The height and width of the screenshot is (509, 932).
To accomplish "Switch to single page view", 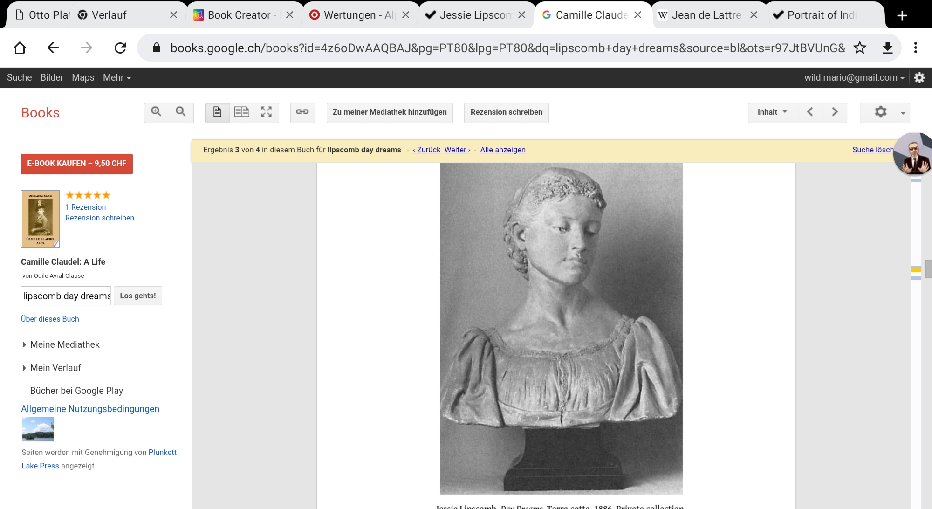I will (217, 112).
